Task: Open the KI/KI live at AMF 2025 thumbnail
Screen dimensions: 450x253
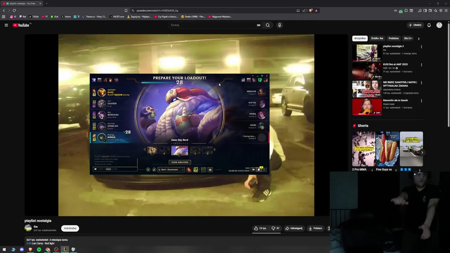Action: 367,71
